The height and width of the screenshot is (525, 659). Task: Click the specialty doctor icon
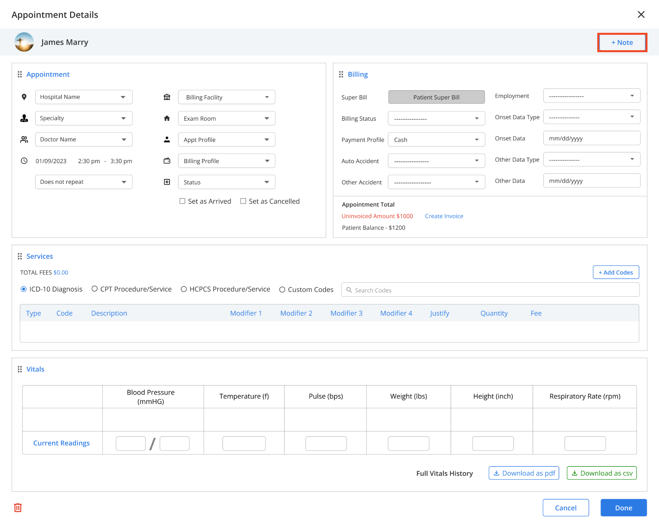click(x=24, y=118)
